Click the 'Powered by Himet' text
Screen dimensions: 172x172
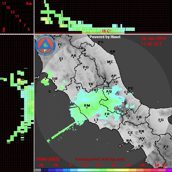pos(105,37)
